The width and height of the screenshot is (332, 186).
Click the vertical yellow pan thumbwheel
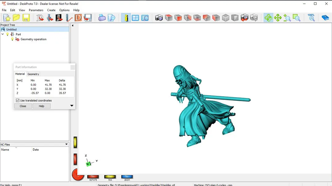pos(75,142)
